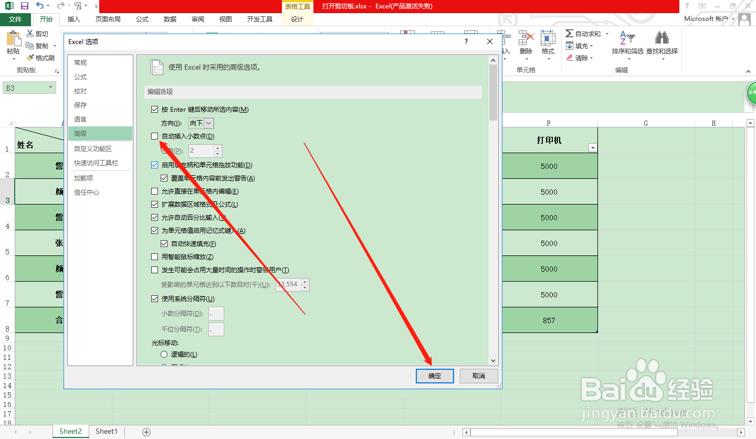Select 信任中心 in options sidebar
The image size is (756, 439).
click(100, 192)
